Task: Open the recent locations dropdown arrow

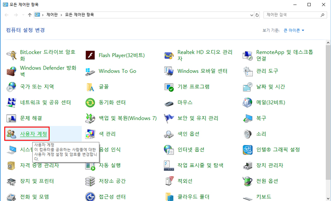Action: coord(23,15)
